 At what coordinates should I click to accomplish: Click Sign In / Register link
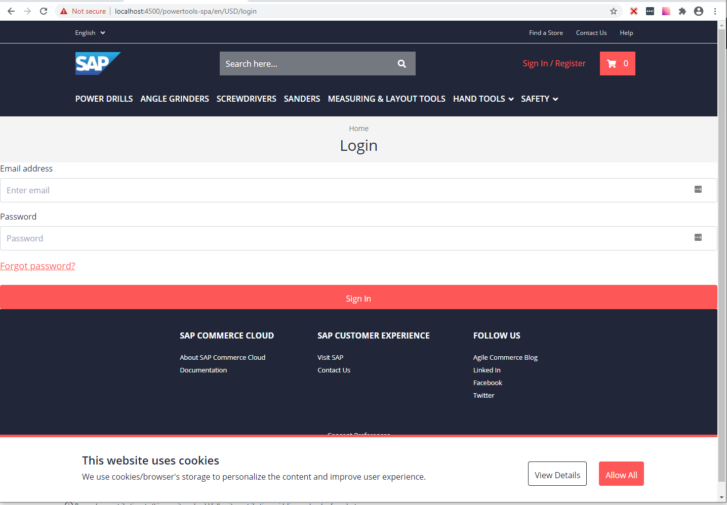pyautogui.click(x=554, y=63)
